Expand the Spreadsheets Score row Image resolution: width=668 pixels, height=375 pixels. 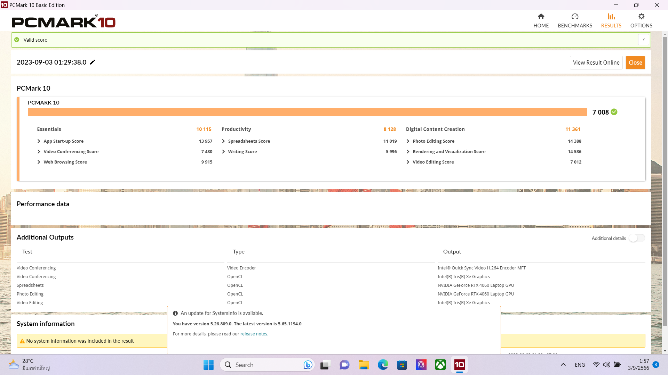[223, 141]
